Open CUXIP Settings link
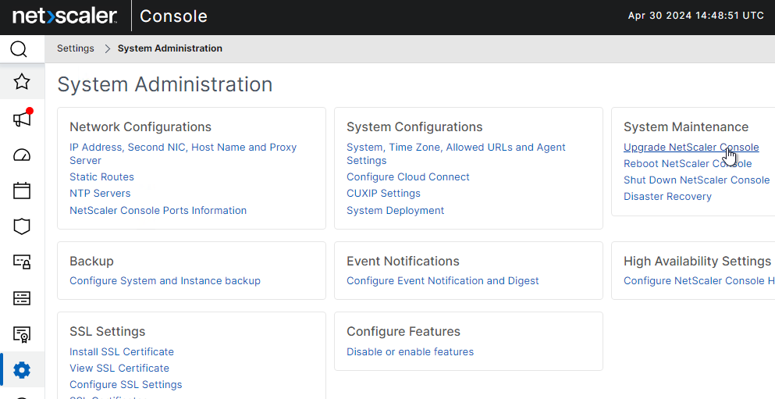 pos(383,194)
